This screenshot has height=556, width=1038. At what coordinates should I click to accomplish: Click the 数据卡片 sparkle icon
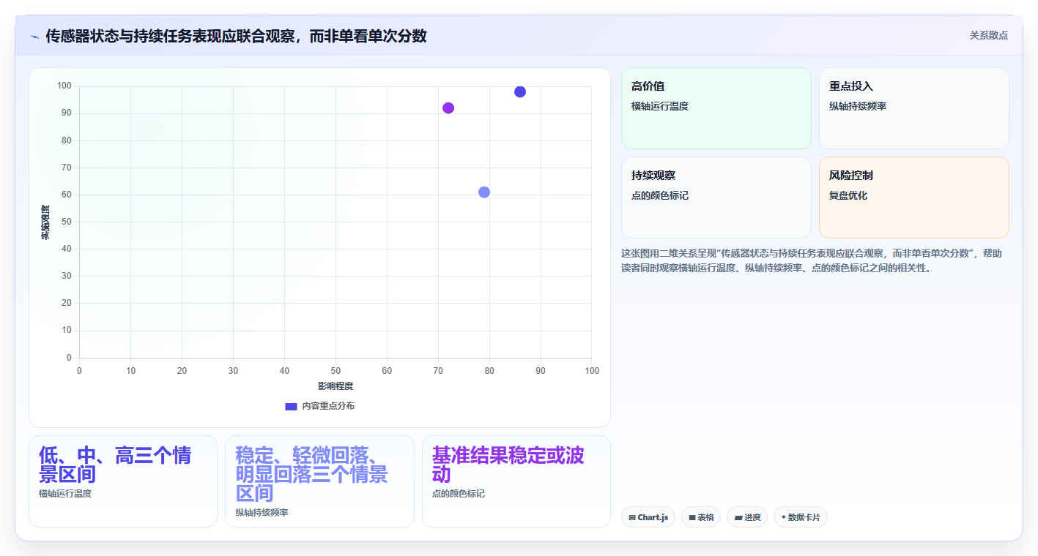pyautogui.click(x=783, y=517)
